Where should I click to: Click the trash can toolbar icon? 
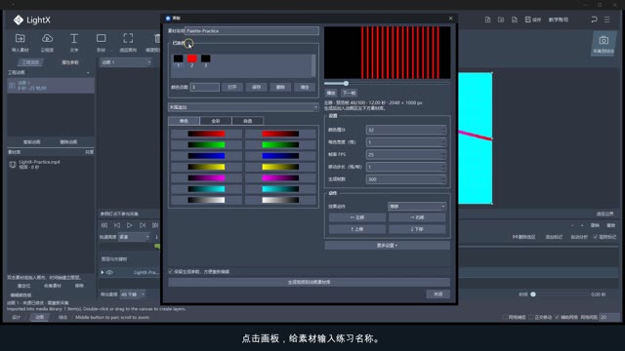[x=157, y=39]
